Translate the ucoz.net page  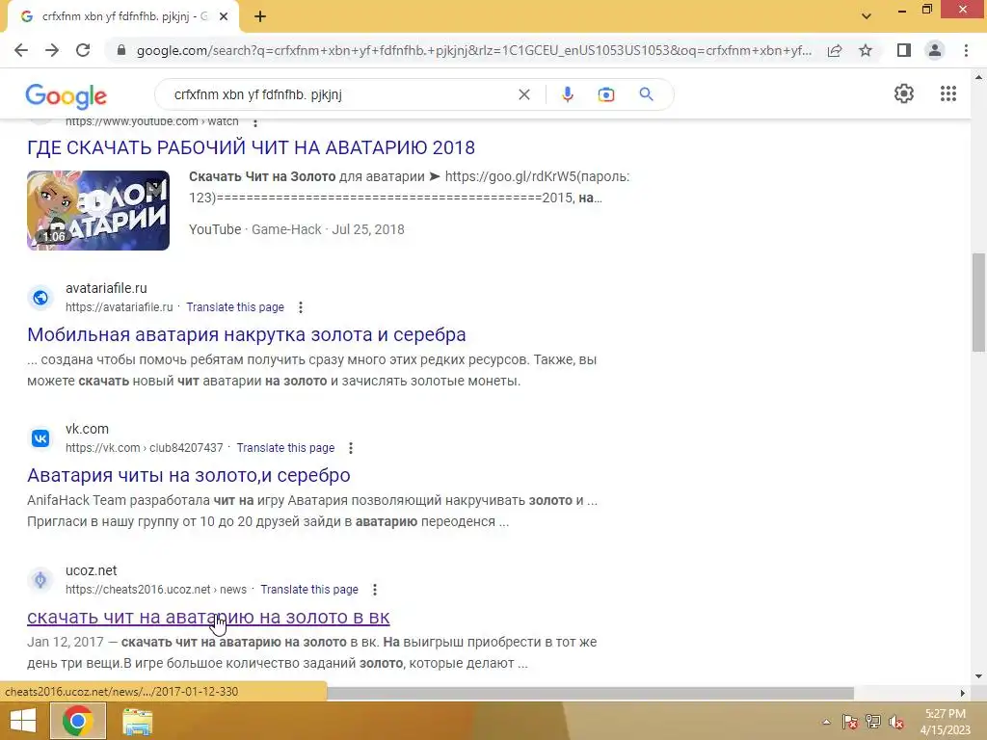pos(309,590)
